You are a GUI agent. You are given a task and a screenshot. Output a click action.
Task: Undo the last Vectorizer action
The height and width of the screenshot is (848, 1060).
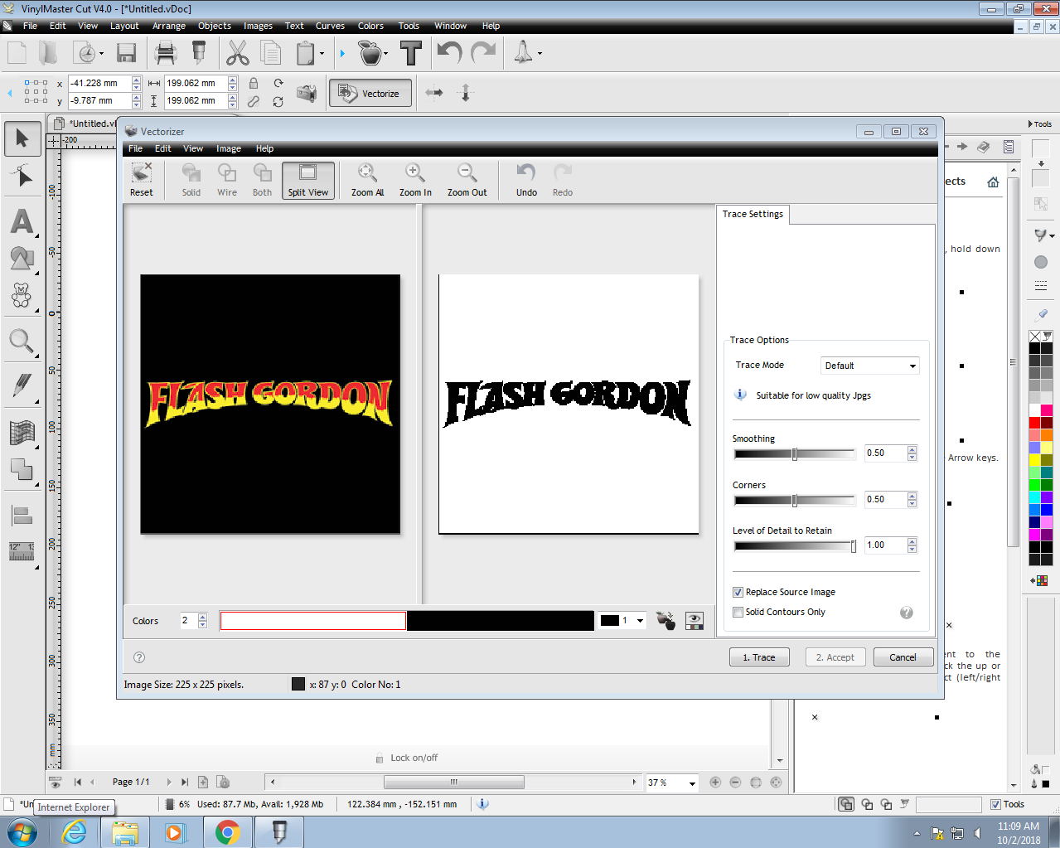[x=526, y=180]
